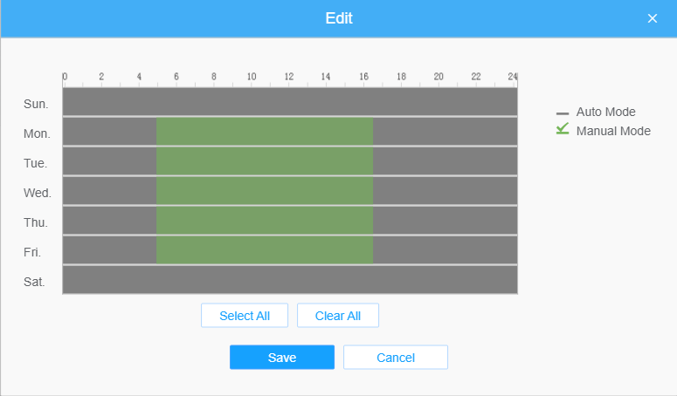Click Monday's green manual mode block
The height and width of the screenshot is (396, 677).
pyautogui.click(x=265, y=131)
